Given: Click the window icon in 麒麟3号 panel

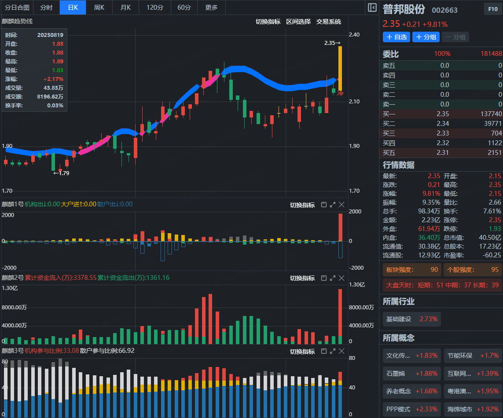Looking at the screenshot, I should pyautogui.click(x=324, y=351).
